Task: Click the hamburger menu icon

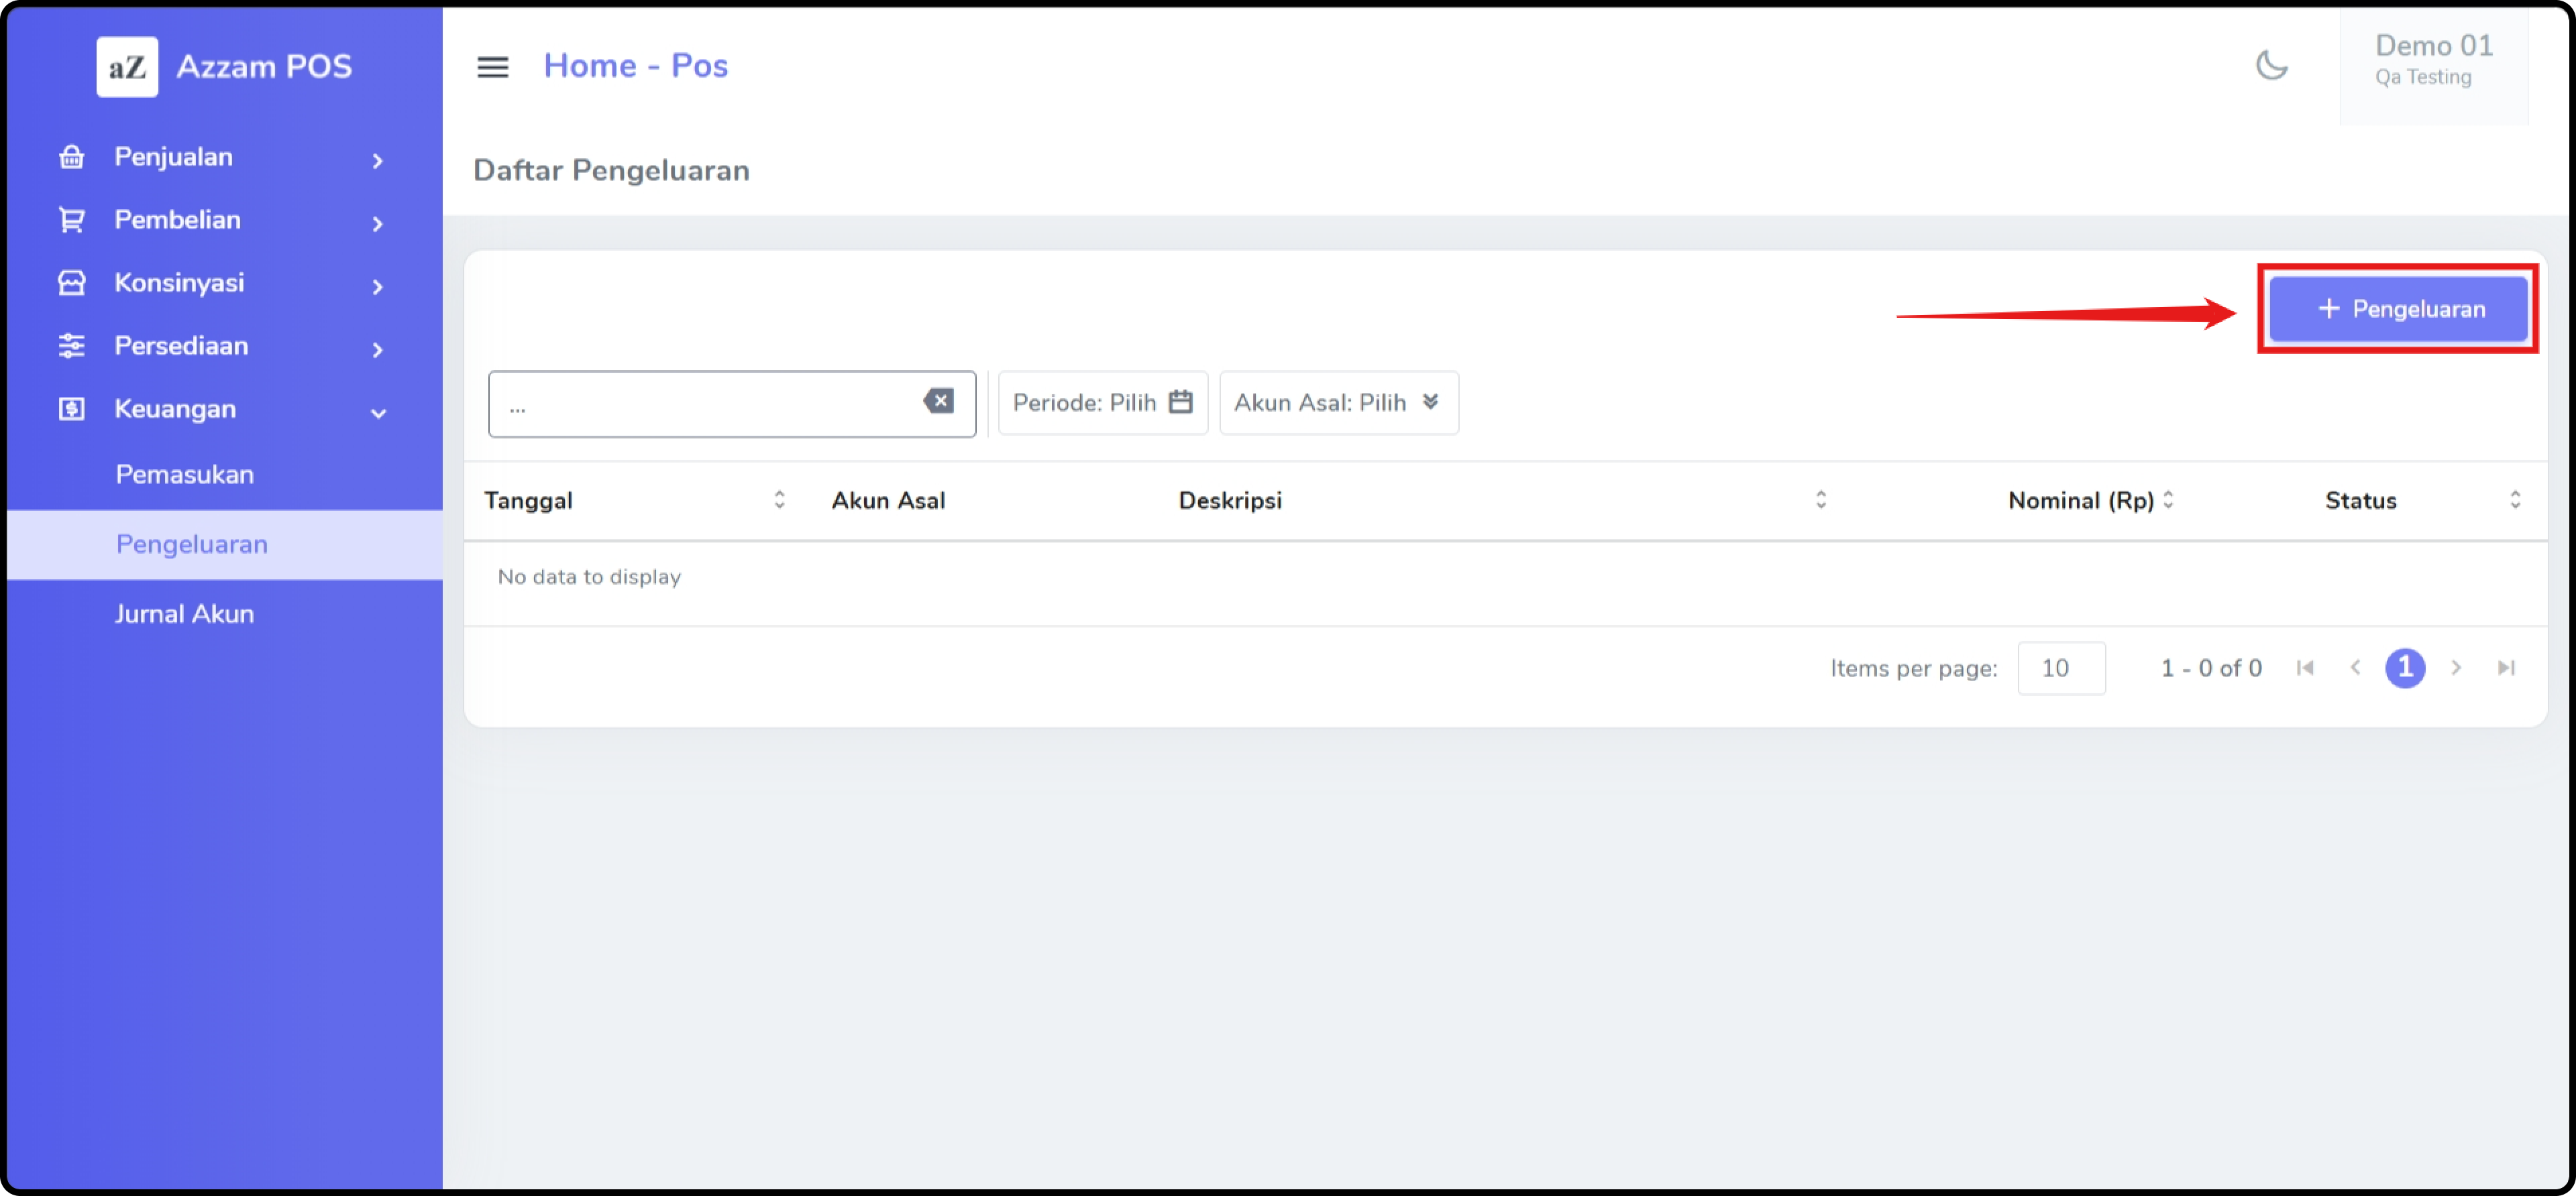Action: click(x=492, y=67)
